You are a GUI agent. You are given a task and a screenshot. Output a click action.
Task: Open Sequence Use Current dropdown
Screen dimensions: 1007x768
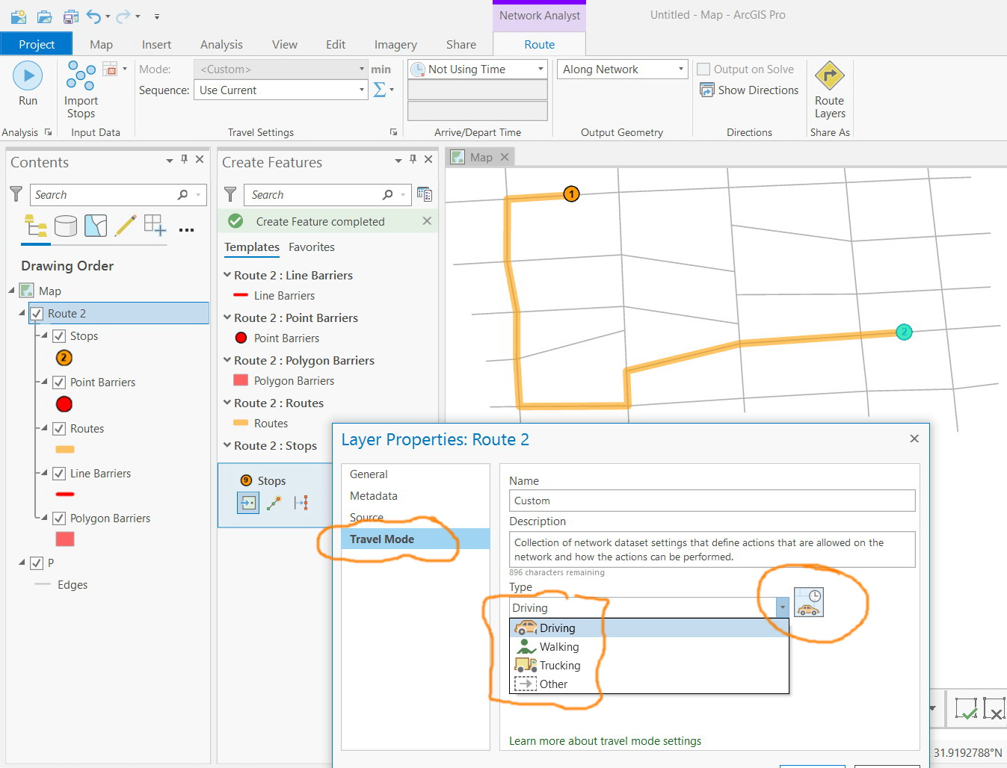click(x=280, y=90)
